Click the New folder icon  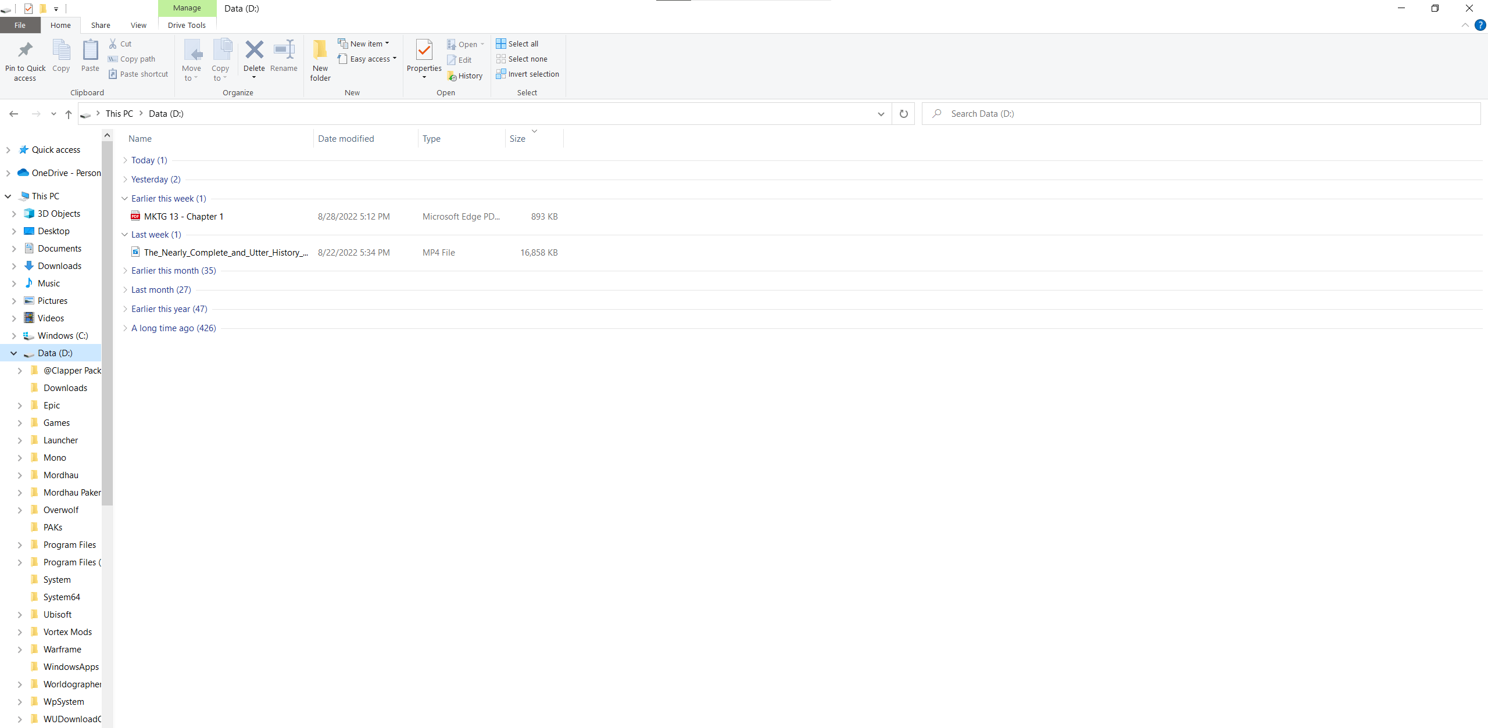(x=320, y=51)
